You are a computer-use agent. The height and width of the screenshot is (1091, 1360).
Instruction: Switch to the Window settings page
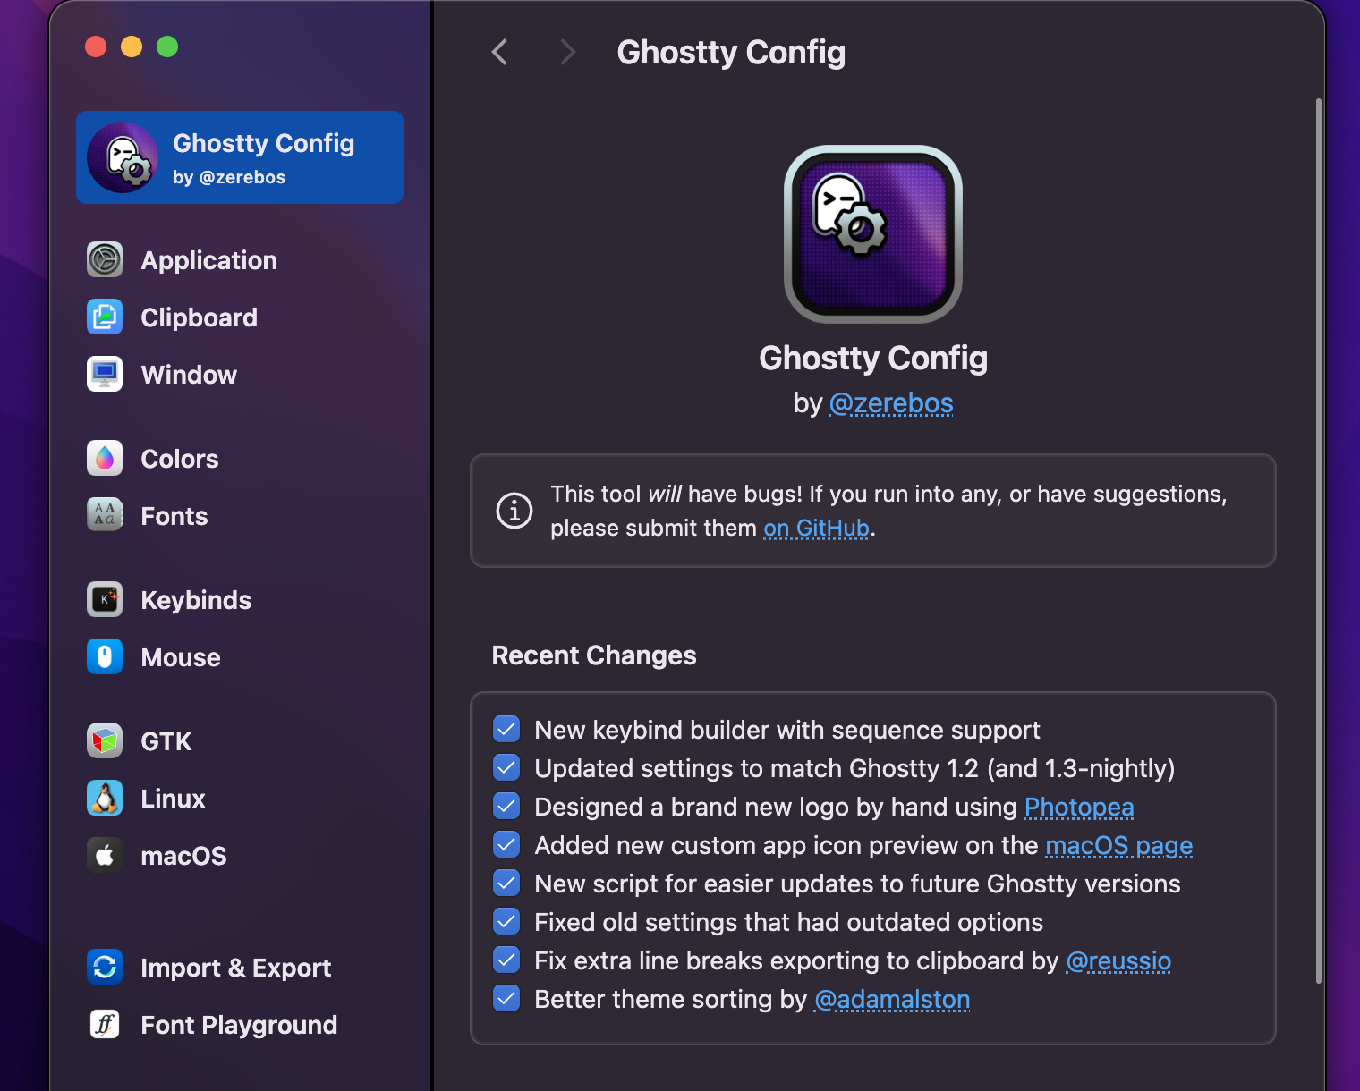click(189, 375)
